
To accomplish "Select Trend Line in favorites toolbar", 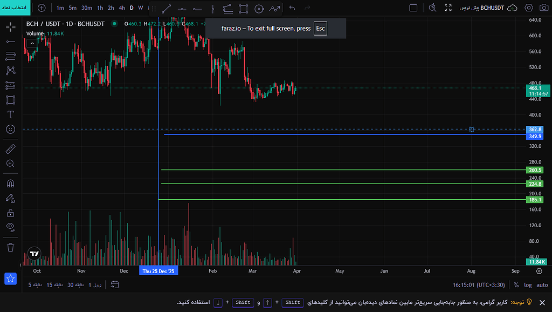I will 167,9.
